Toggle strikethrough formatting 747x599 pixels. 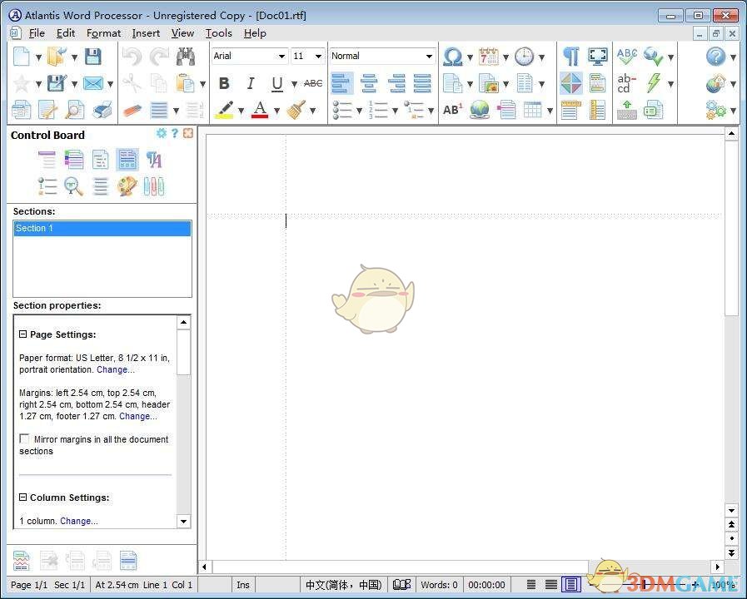312,83
